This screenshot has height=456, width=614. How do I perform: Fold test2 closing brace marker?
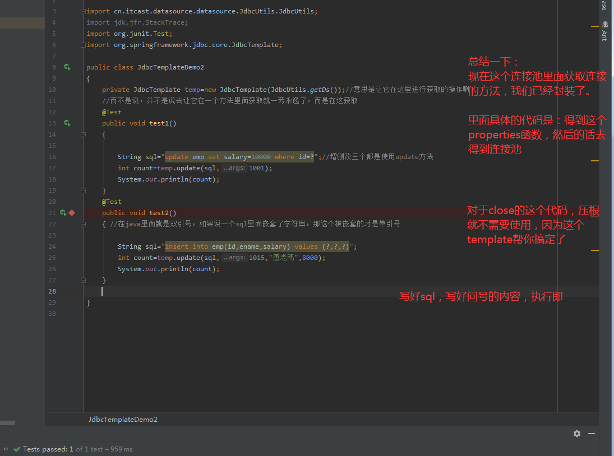coord(83,280)
